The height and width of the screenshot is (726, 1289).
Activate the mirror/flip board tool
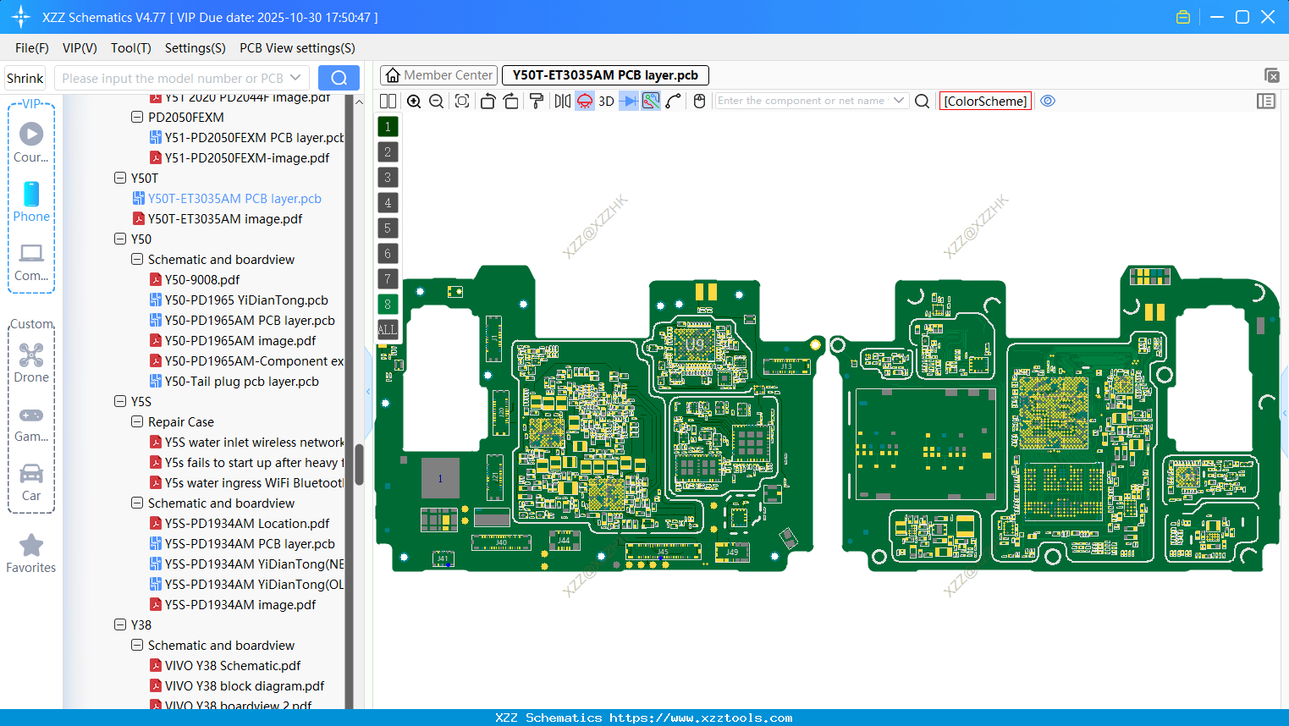tap(561, 101)
